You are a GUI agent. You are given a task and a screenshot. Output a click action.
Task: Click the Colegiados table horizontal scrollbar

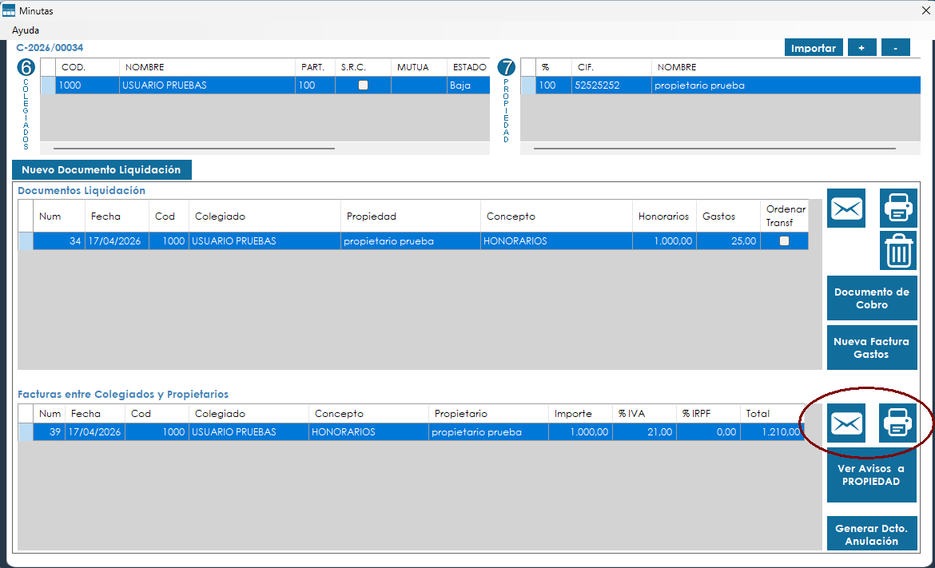[x=193, y=148]
